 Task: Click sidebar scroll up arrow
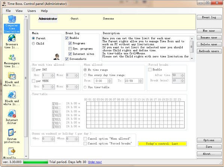26,17
